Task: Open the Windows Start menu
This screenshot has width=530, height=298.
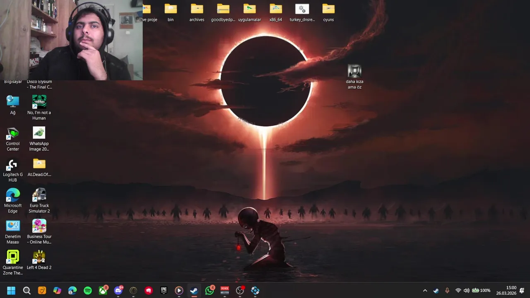Action: pos(11,291)
